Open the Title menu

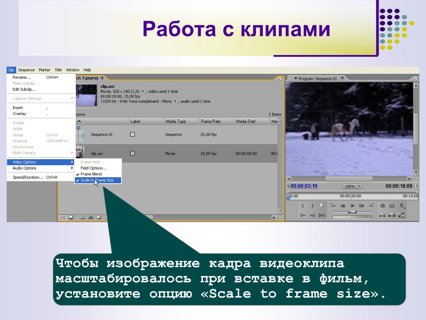(58, 70)
